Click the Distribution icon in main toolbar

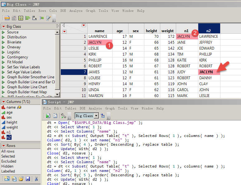(x=28, y=18)
